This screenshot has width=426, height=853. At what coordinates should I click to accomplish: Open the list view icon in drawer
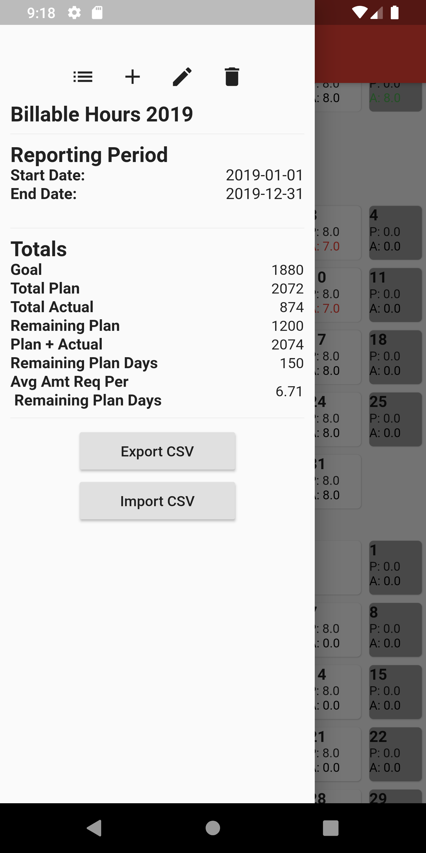[83, 77]
